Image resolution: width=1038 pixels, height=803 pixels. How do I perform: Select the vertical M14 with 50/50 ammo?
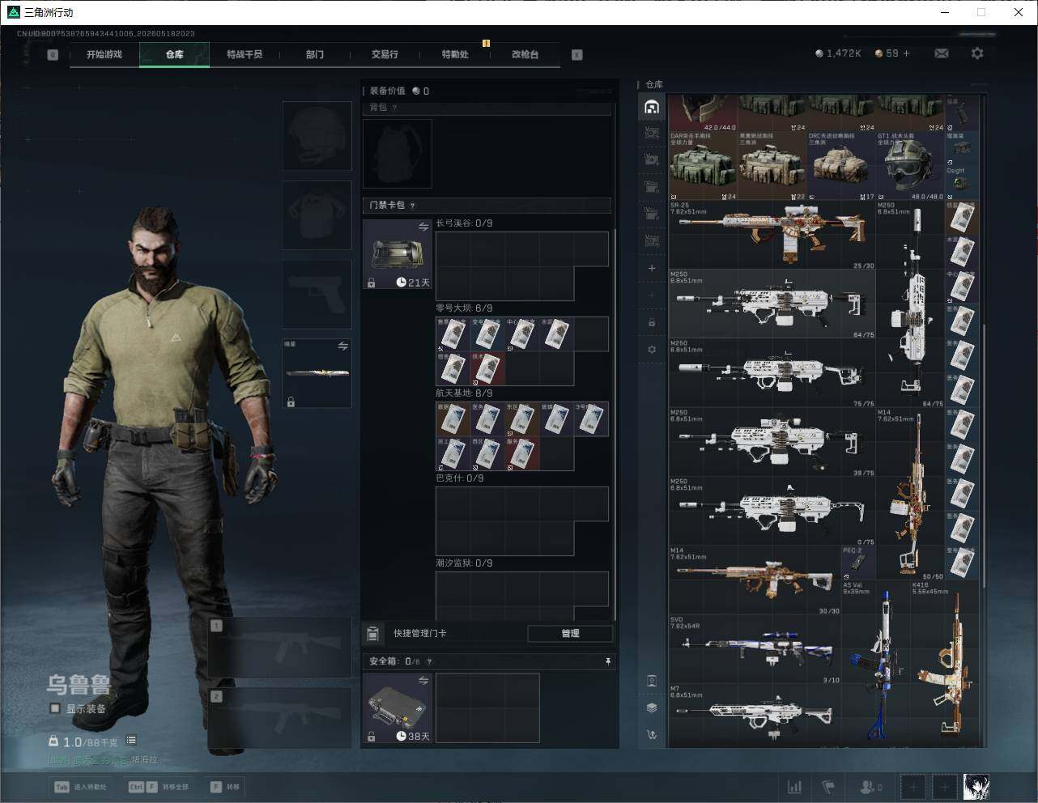(910, 495)
